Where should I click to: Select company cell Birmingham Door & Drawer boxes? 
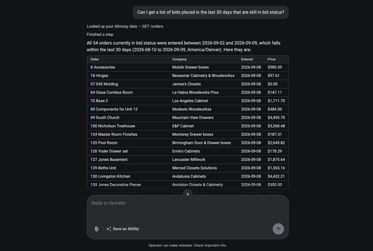202,142
